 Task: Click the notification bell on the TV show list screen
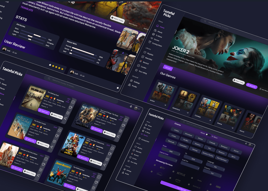tap(131, 106)
